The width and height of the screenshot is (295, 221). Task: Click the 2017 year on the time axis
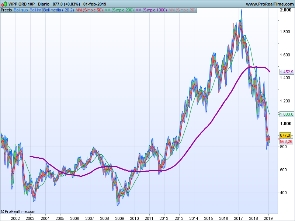pos(239,218)
